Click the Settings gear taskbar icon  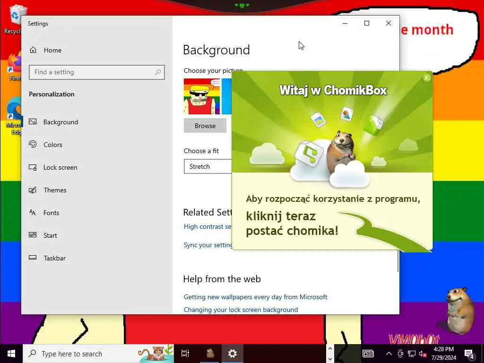point(233,354)
